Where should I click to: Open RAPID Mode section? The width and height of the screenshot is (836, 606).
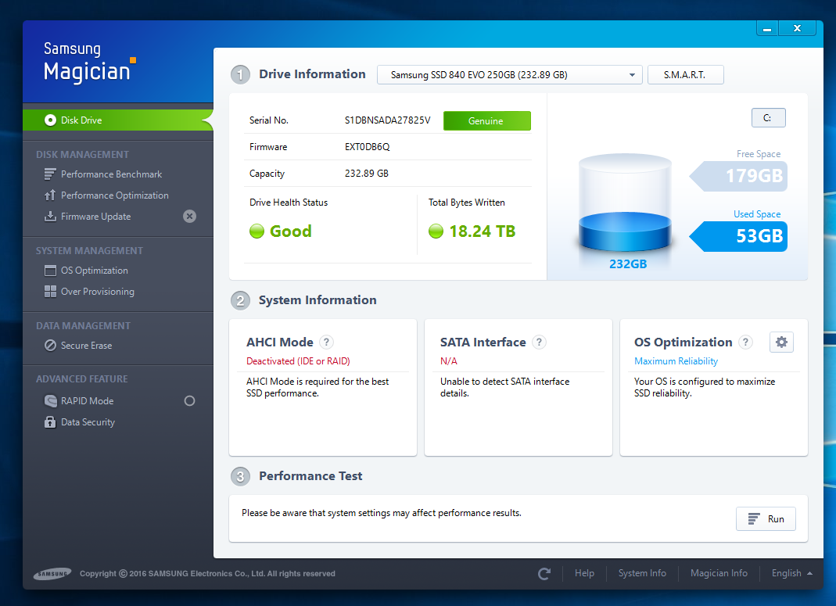(87, 401)
